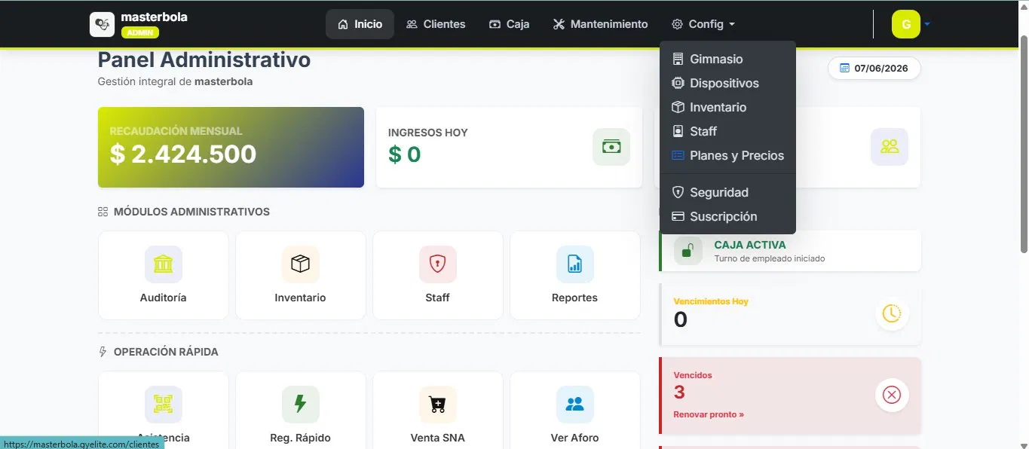Image resolution: width=1029 pixels, height=449 pixels.
Task: Open the Caja section
Action: tap(509, 24)
